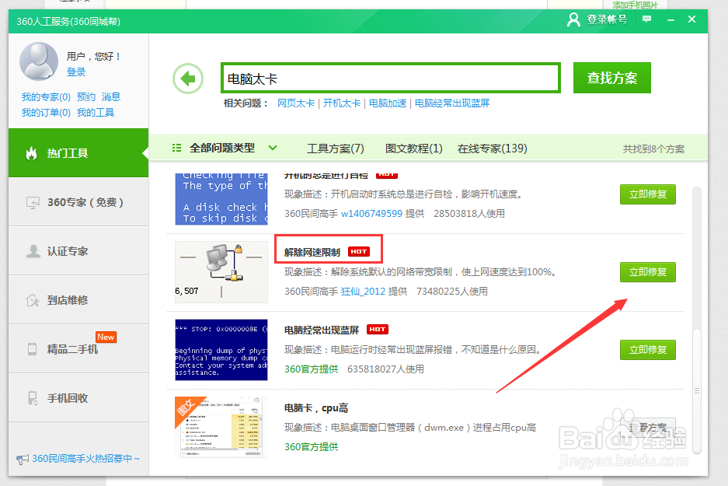Image resolution: width=728 pixels, height=486 pixels.
Task: Click the megaphone icon at sidebar bottom
Action: tap(23, 459)
